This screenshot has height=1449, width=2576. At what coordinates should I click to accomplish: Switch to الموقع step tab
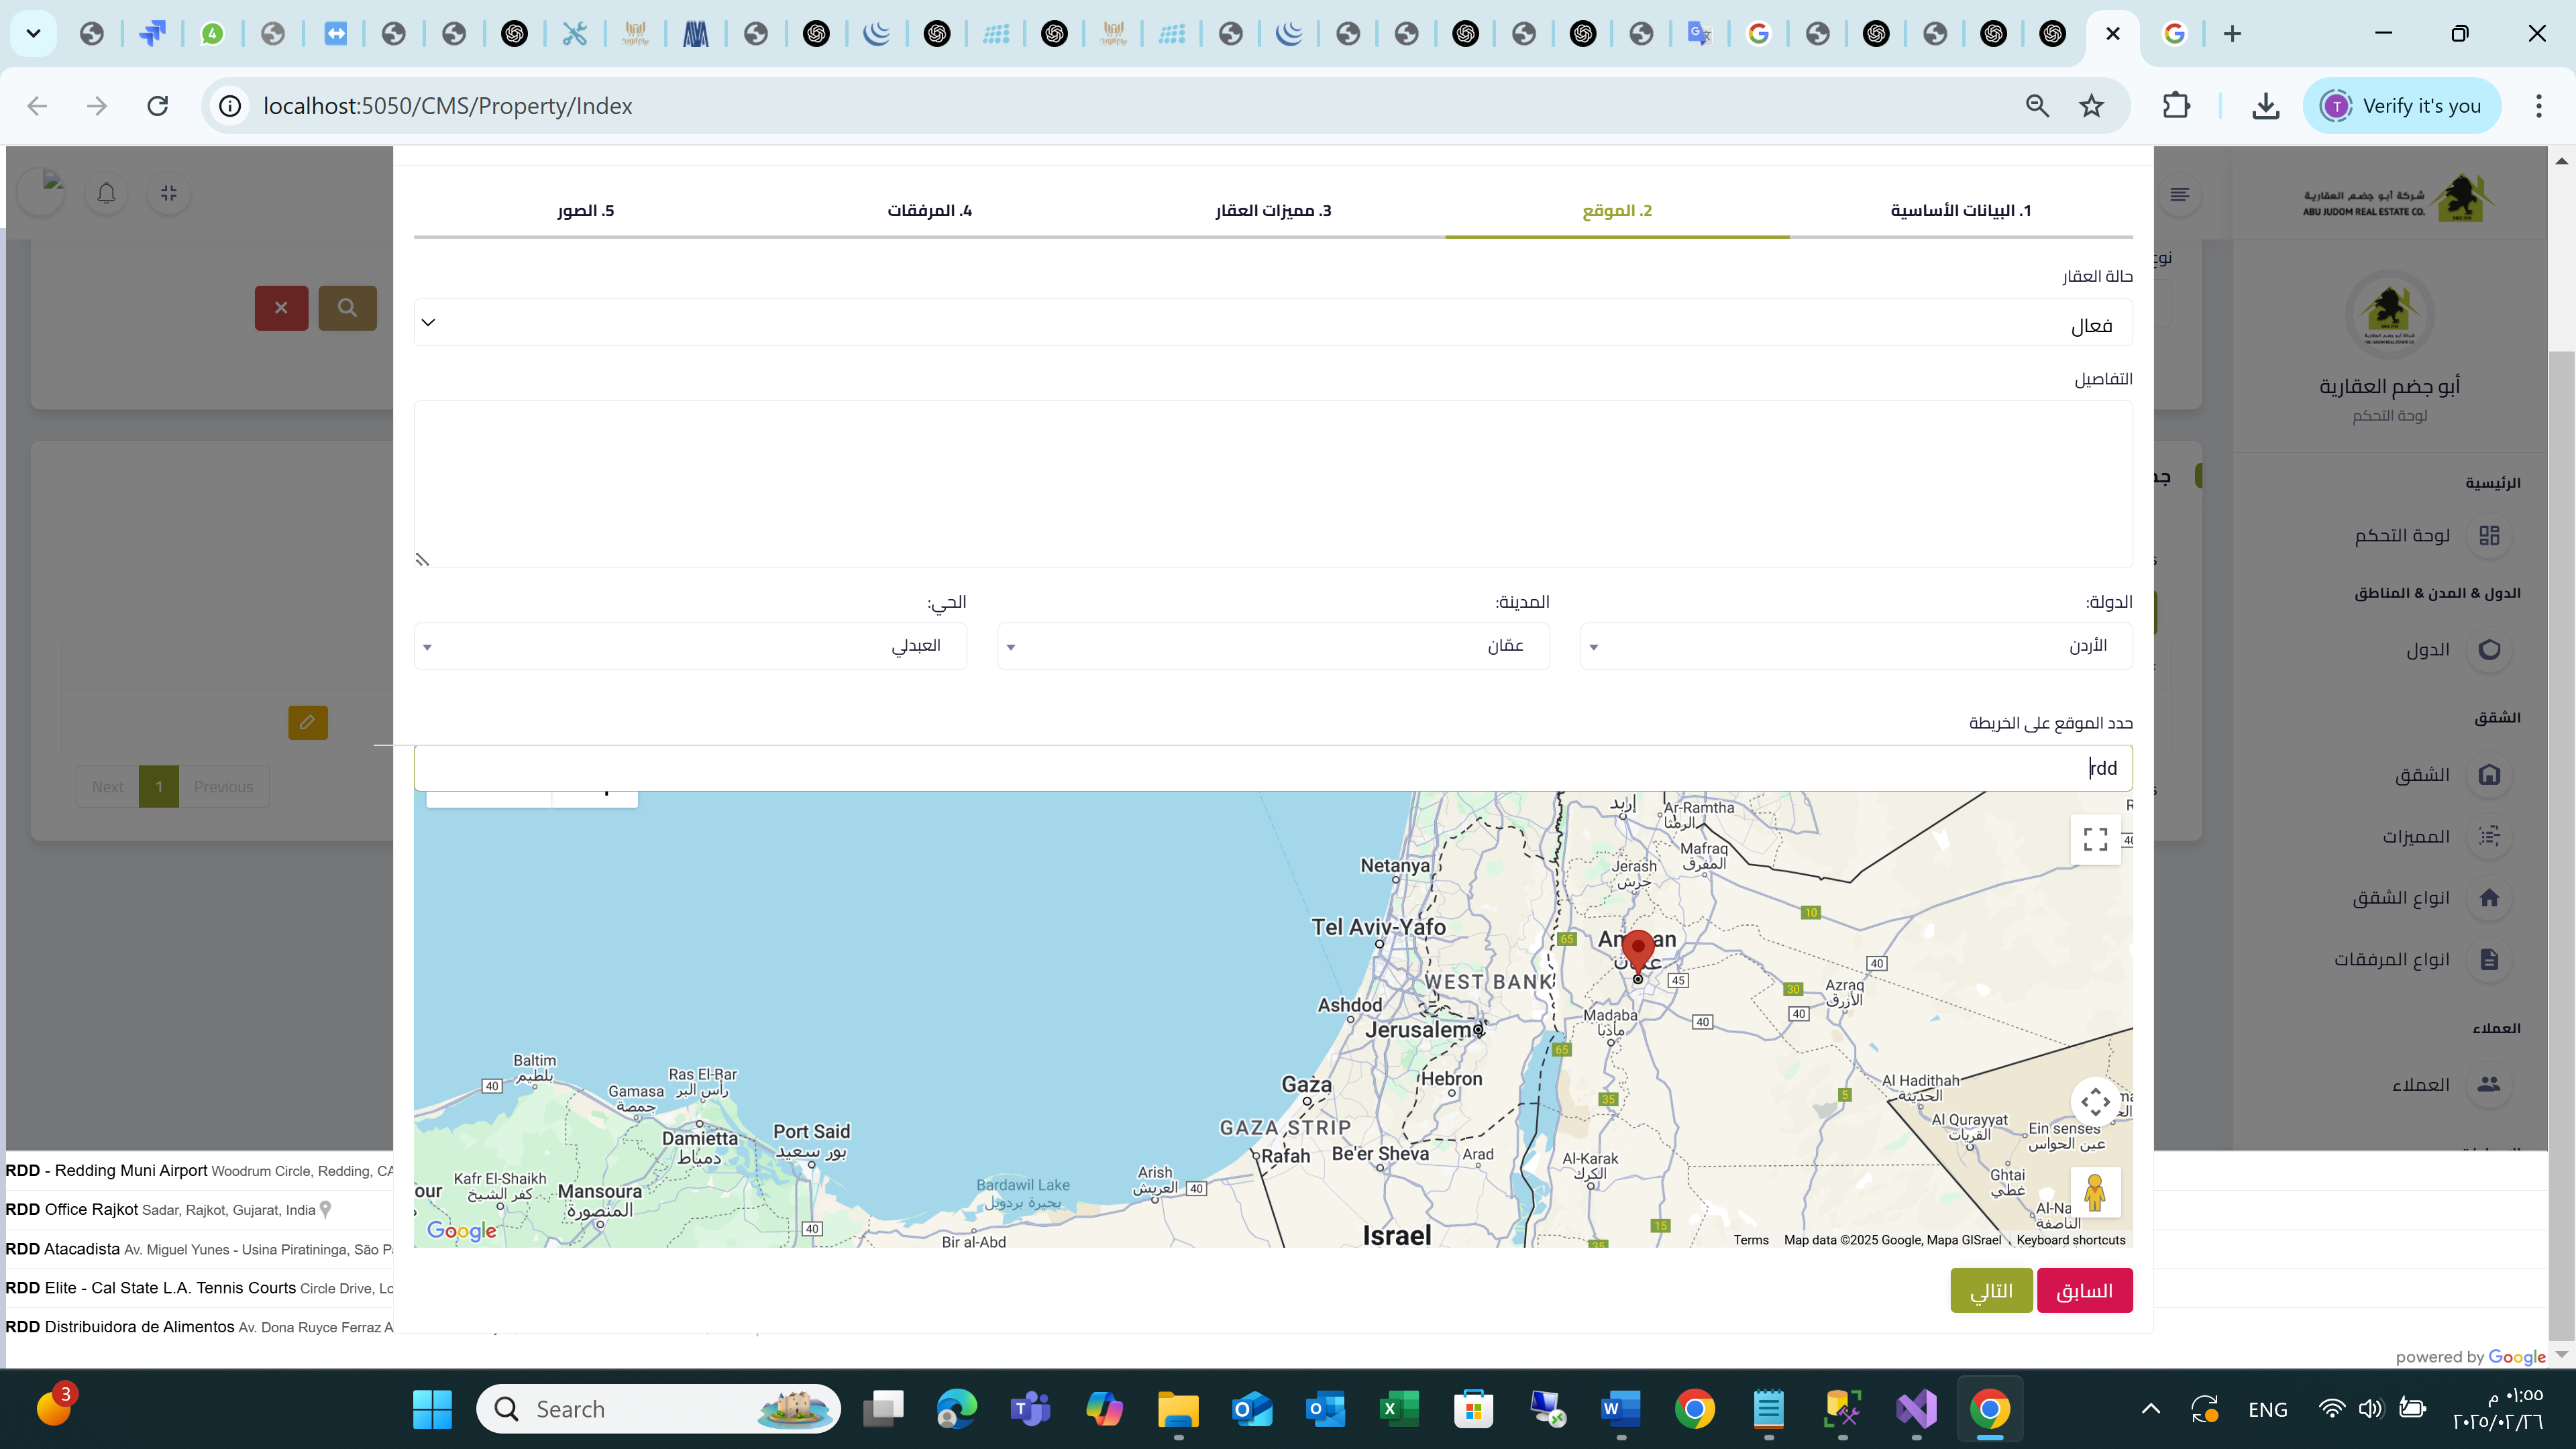coord(1617,211)
